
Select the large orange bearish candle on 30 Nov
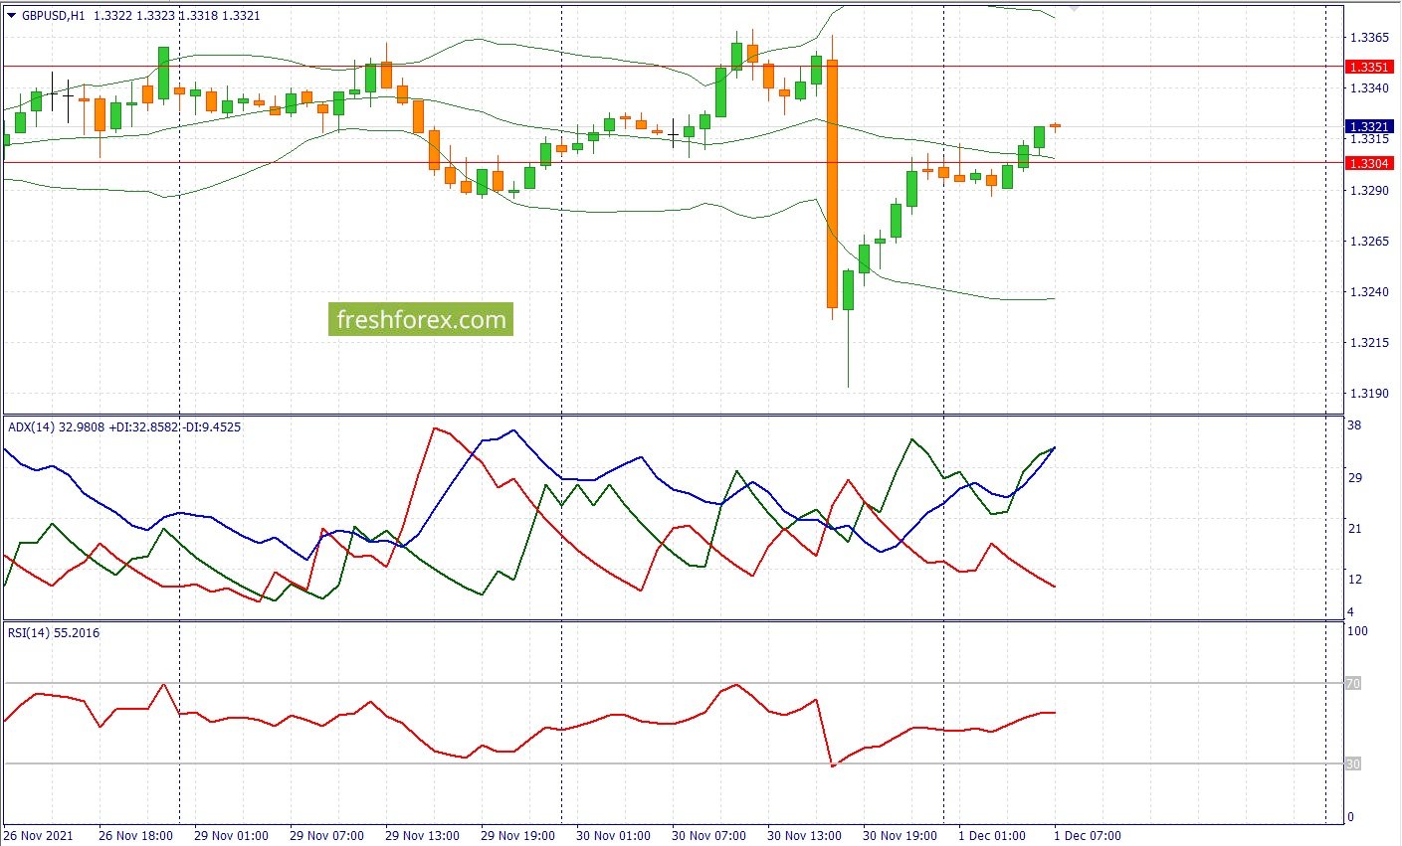(x=832, y=184)
